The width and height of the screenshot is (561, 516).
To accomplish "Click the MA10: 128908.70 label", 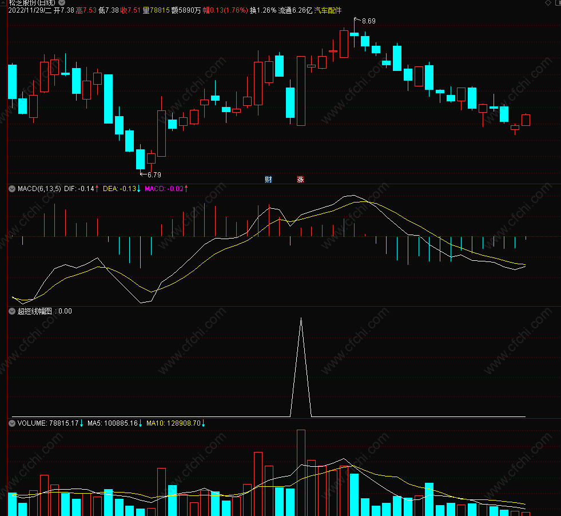I will point(173,423).
